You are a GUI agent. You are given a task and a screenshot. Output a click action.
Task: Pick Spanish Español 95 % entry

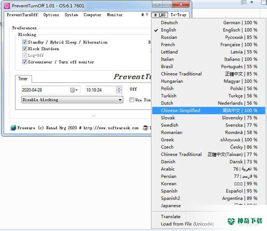pos(208,191)
